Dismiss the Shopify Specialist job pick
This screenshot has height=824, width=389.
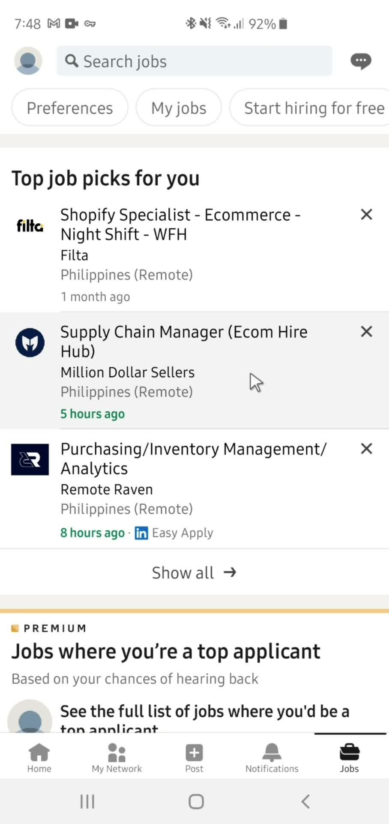[366, 214]
